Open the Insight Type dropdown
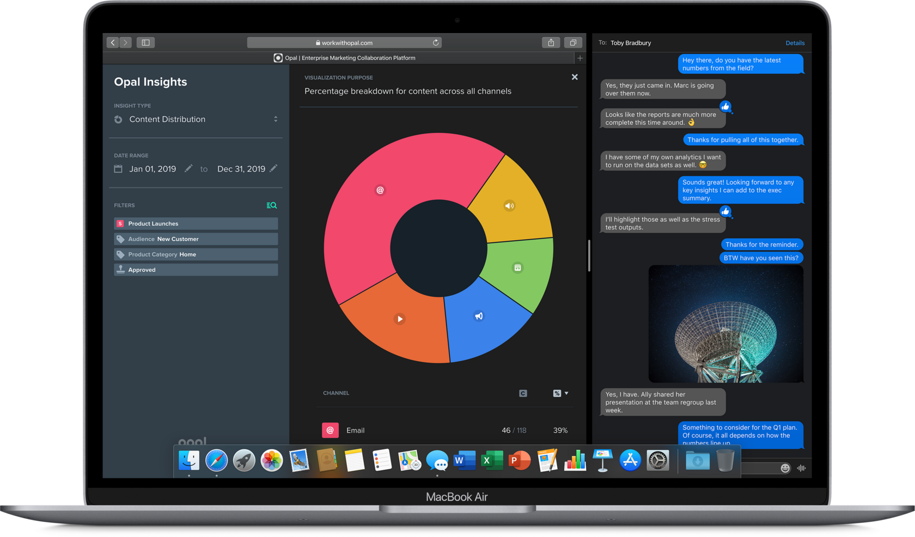This screenshot has width=915, height=537. click(196, 119)
